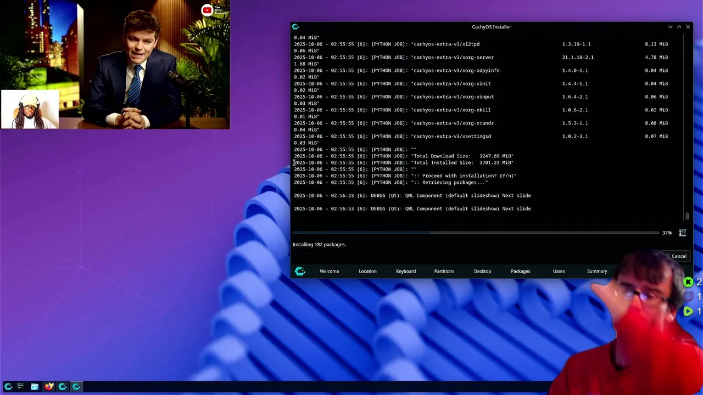703x395 pixels.
Task: Click the xorg-xdpyinfo log line
Action: tap(481, 70)
